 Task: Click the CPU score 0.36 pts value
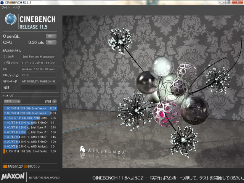(36, 42)
